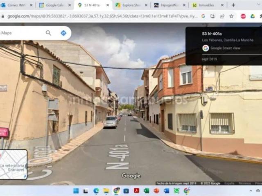Click the 53 N-401a address title
262x196 pixels.
pos(212,33)
